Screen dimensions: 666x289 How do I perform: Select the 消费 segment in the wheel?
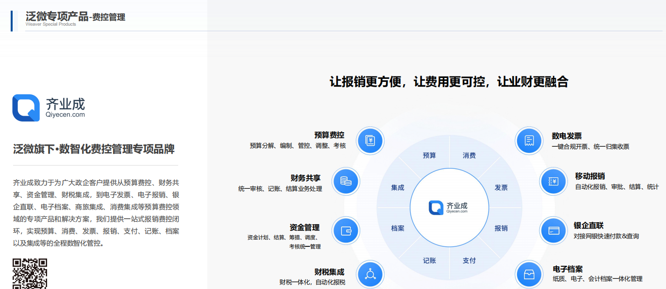469,155
